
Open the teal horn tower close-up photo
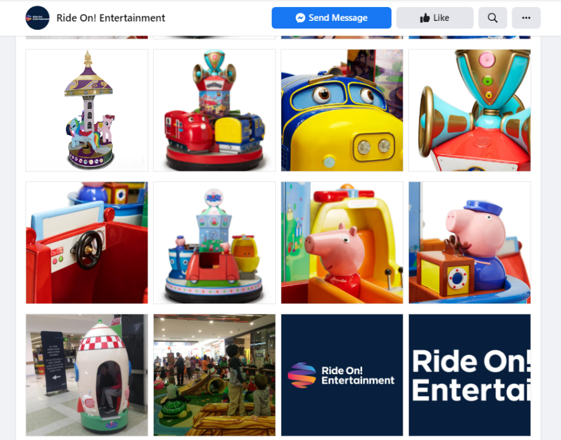pyautogui.click(x=469, y=110)
